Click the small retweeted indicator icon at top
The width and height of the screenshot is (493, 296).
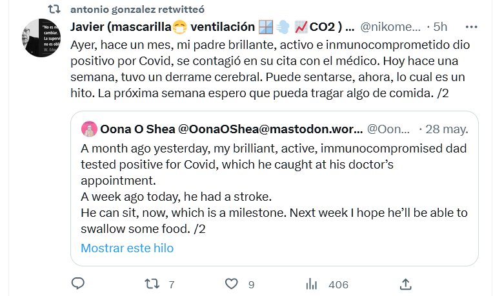(x=55, y=9)
